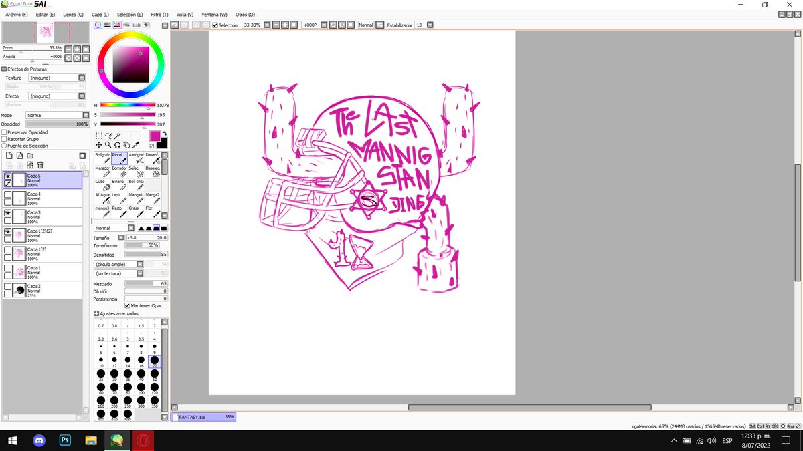The image size is (803, 451).
Task: Open Photoshop from the taskbar
Action: [66, 440]
